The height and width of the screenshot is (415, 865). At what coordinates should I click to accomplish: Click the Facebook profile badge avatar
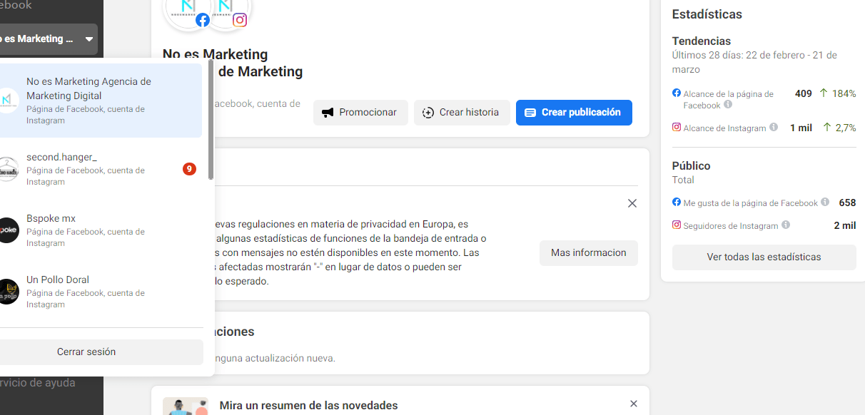click(189, 10)
